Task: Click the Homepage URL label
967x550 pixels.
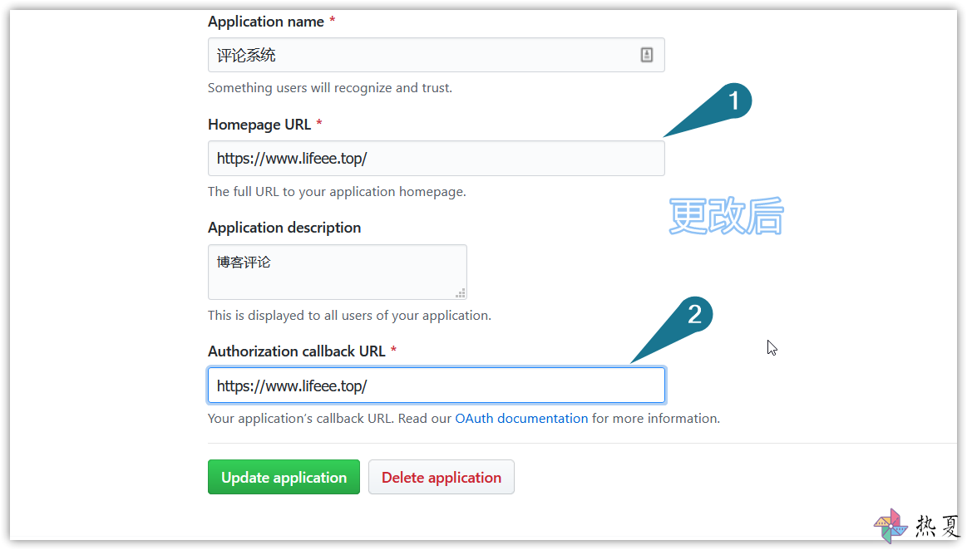Action: click(x=259, y=125)
